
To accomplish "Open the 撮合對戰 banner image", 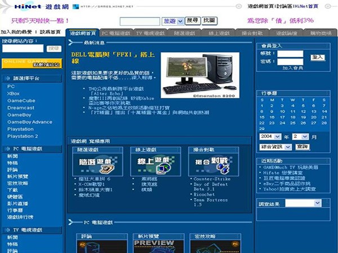I will point(214,164).
